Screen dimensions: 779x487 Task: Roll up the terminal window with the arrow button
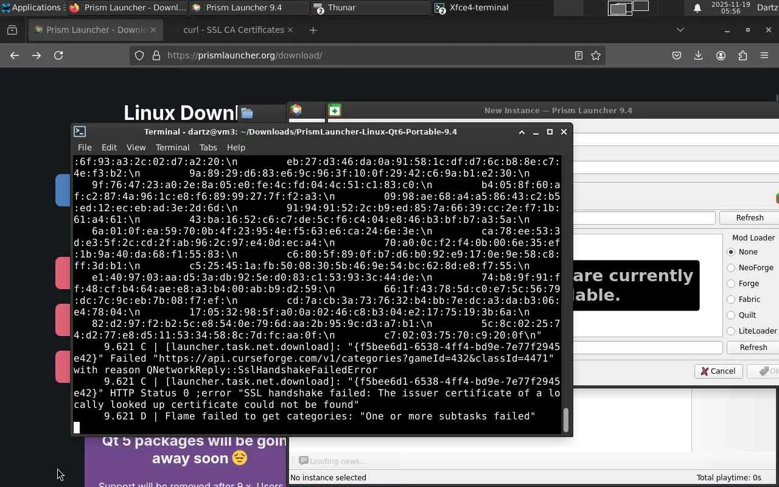click(x=522, y=131)
